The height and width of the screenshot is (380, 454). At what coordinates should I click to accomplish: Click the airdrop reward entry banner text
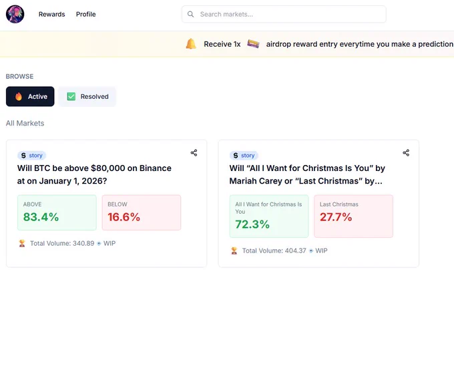pyautogui.click(x=360, y=44)
